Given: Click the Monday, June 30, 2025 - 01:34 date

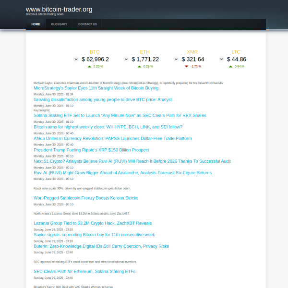Looking at the screenshot, I should coord(53,95).
